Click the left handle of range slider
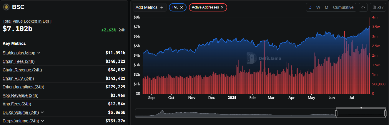This screenshot has height=125, width=389. (x=336, y=113)
